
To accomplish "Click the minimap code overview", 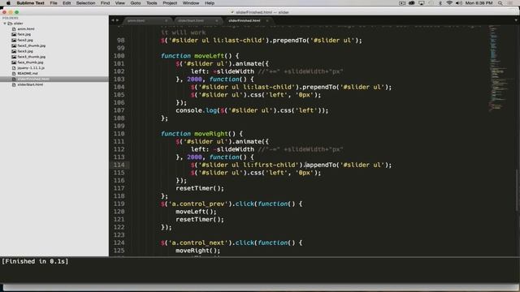I will (500, 68).
